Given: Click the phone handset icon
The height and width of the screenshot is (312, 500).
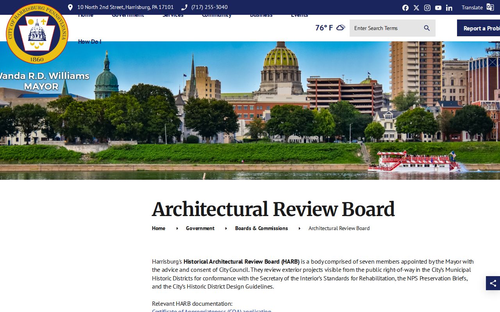Looking at the screenshot, I should coord(184,7).
